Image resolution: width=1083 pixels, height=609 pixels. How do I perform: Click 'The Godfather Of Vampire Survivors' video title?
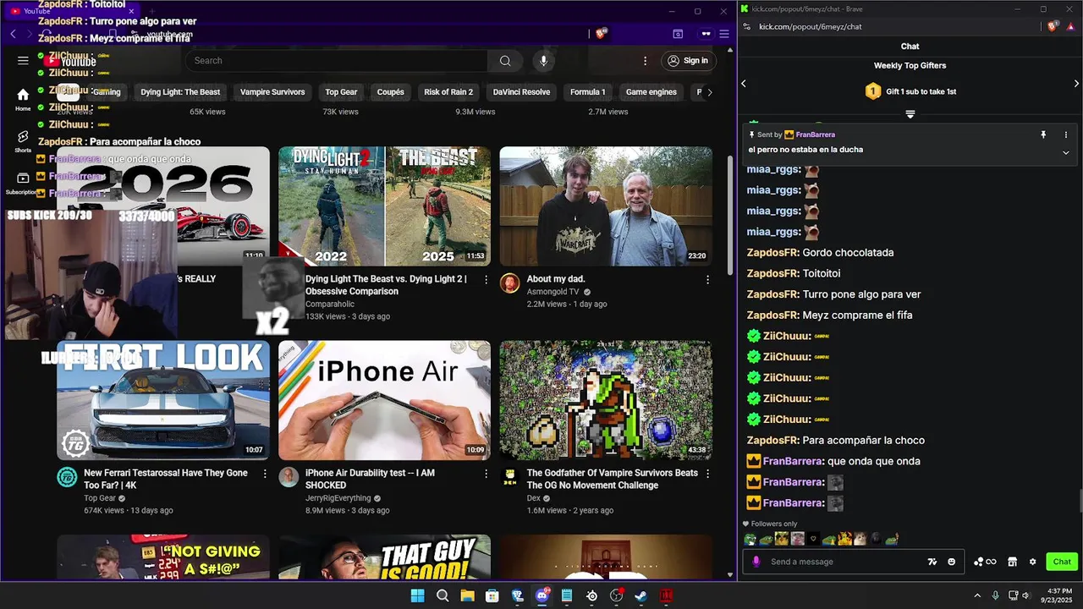tap(613, 479)
